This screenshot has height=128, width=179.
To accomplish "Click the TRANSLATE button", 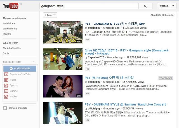I will [166, 78].
